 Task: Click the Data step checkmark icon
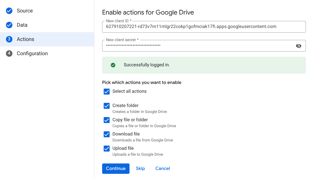click(x=9, y=25)
